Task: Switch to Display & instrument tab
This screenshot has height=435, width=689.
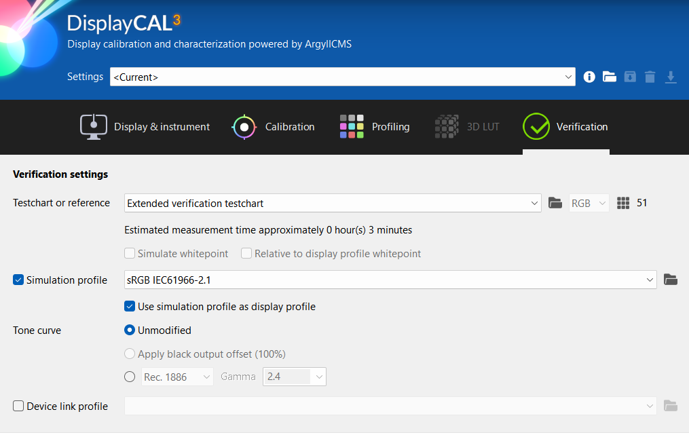Action: pyautogui.click(x=145, y=127)
